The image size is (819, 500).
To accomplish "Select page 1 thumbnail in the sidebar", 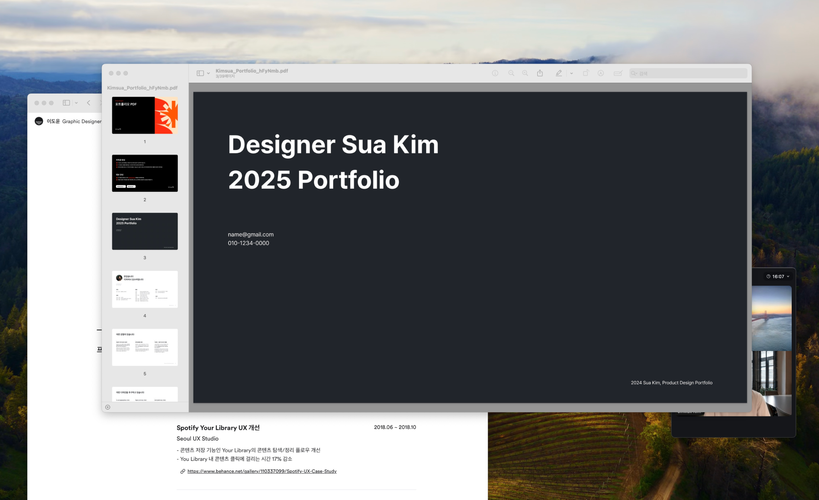I will [145, 115].
